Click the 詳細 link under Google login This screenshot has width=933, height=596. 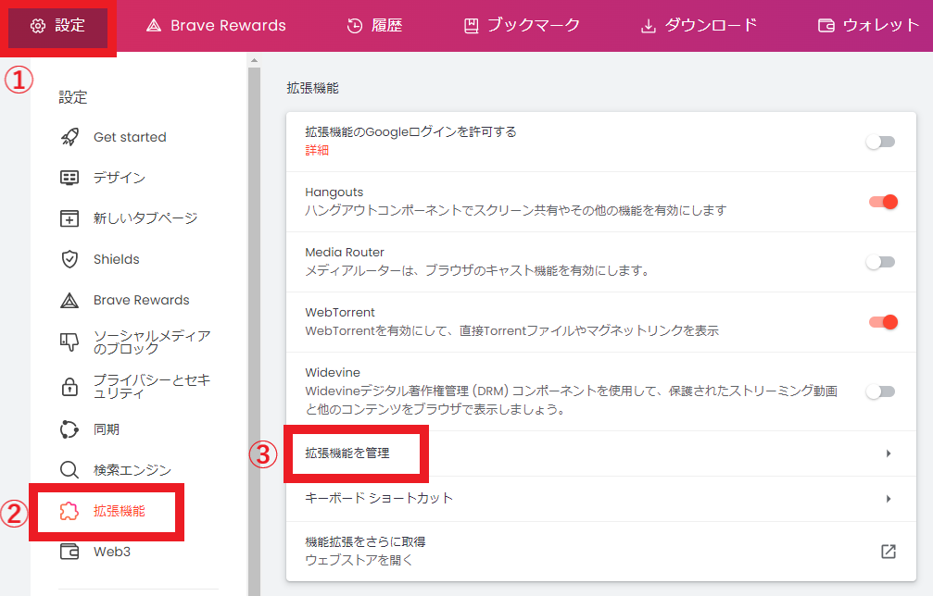317,150
